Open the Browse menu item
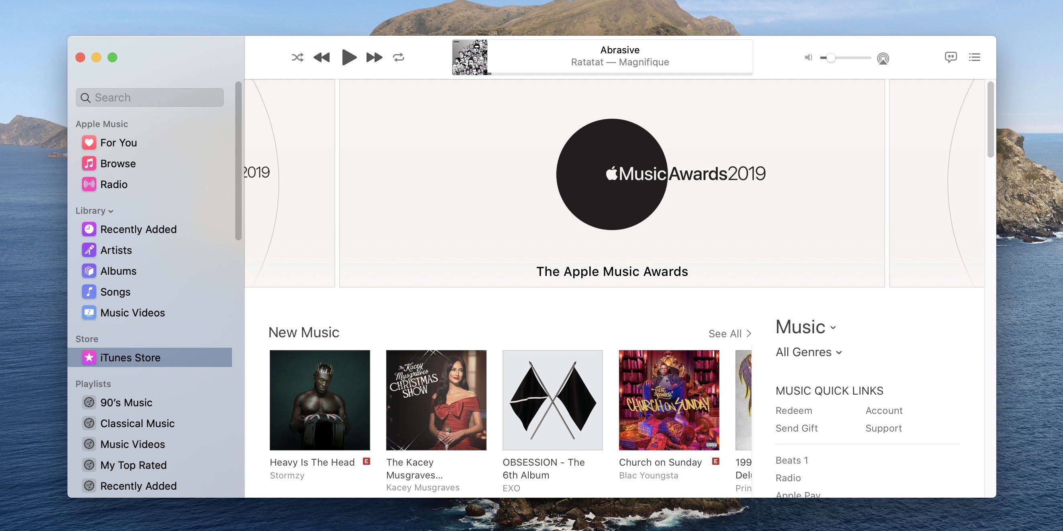Viewport: 1063px width, 531px height. click(117, 162)
